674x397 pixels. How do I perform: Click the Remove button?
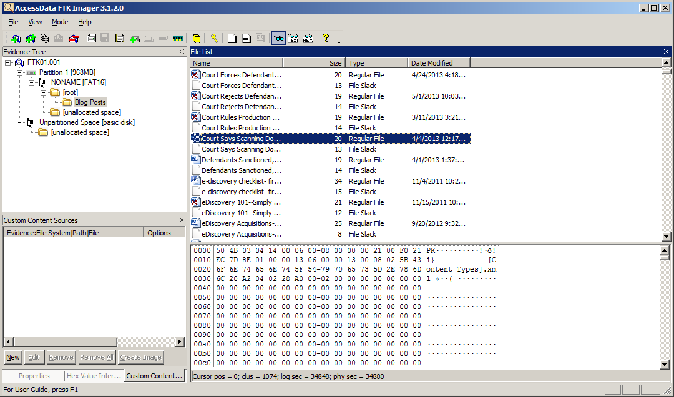point(61,357)
